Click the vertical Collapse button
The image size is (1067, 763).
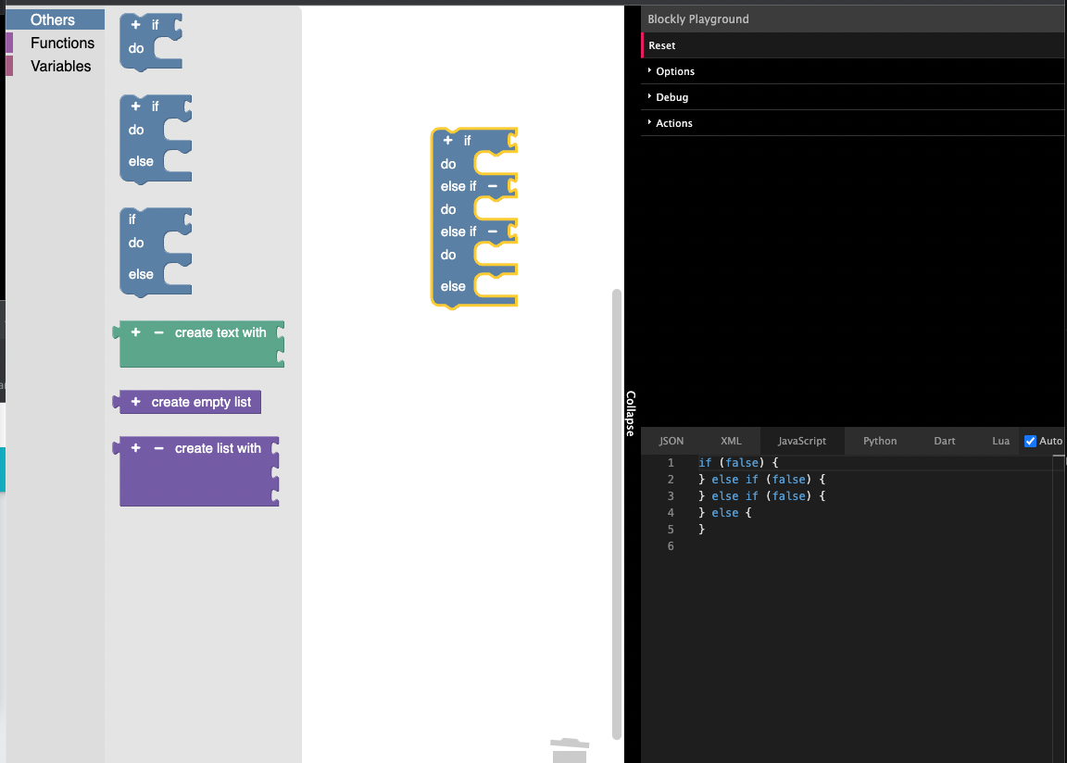[x=631, y=414]
